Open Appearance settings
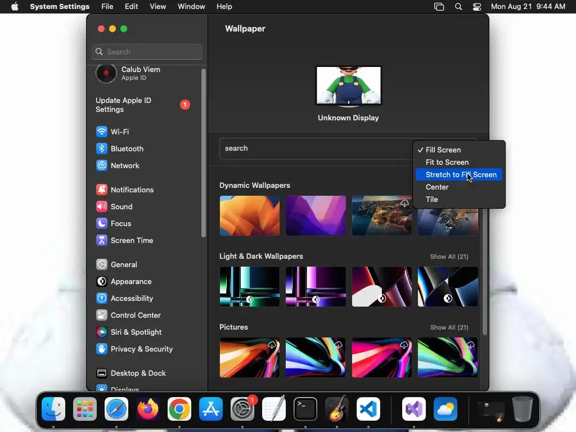The image size is (576, 432). pos(124,281)
